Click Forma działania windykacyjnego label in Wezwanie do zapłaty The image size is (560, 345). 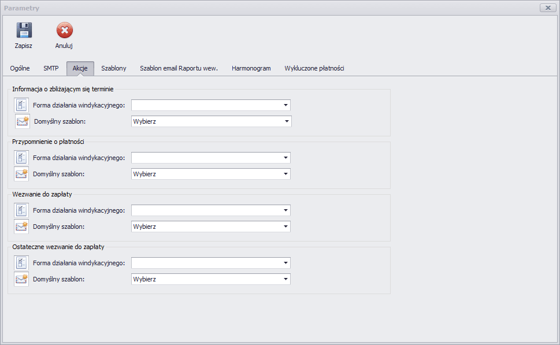click(x=79, y=210)
